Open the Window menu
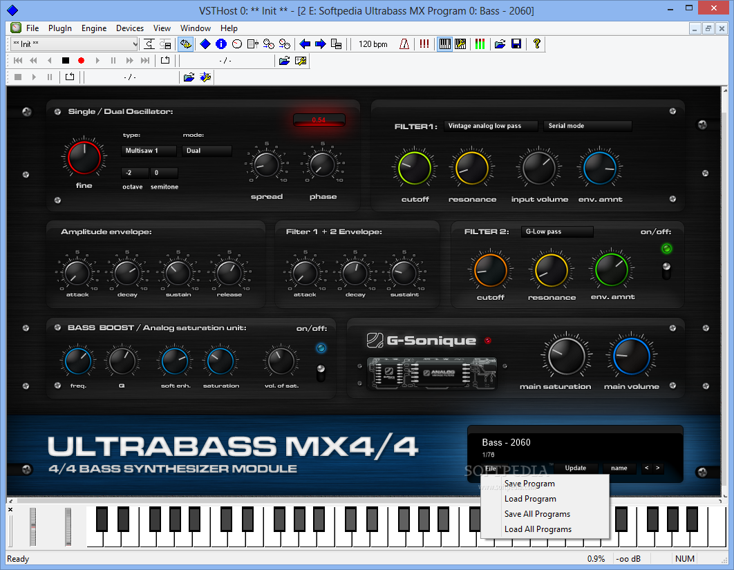 196,28
